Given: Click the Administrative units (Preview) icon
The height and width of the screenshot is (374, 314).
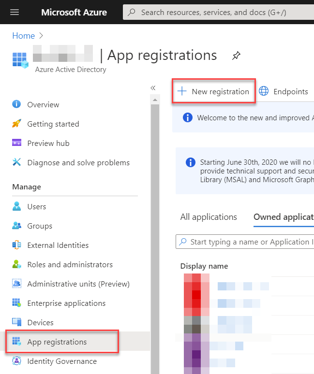Looking at the screenshot, I should click(x=16, y=283).
